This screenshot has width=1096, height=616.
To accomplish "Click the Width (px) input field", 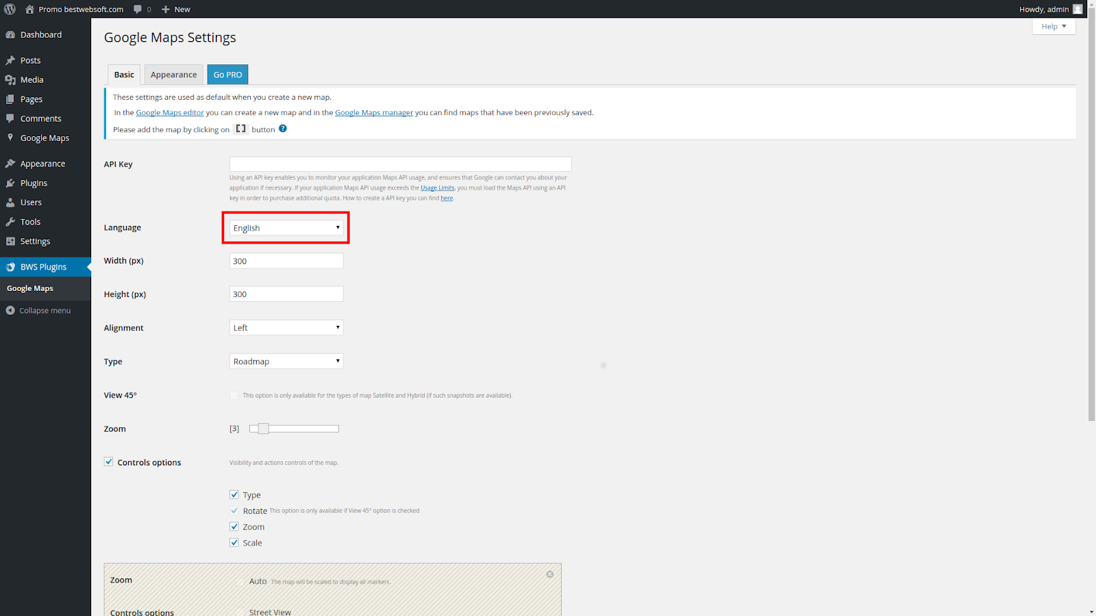I will pyautogui.click(x=286, y=261).
